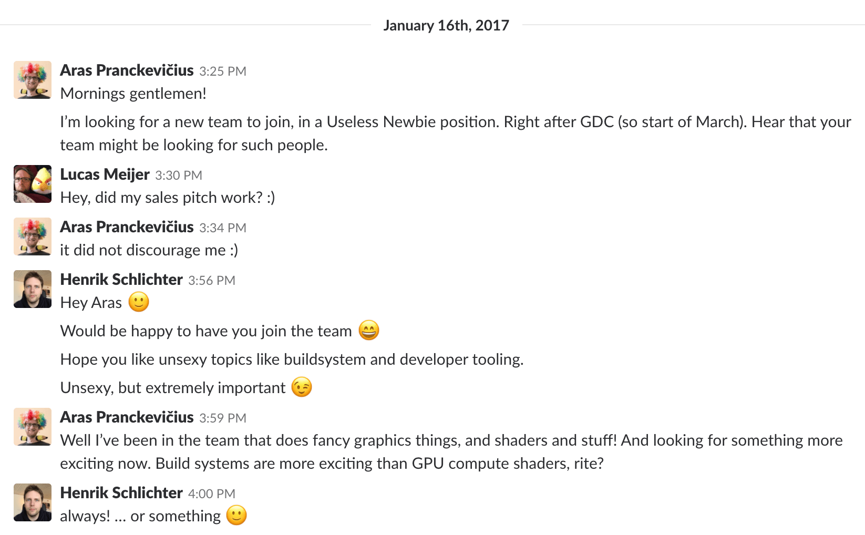Click the 3:59 PM message timestamp
Screen dimensions: 865x535
tap(223, 418)
